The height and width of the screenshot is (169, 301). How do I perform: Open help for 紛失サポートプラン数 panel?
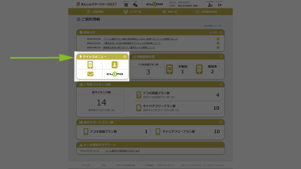pos(221,122)
